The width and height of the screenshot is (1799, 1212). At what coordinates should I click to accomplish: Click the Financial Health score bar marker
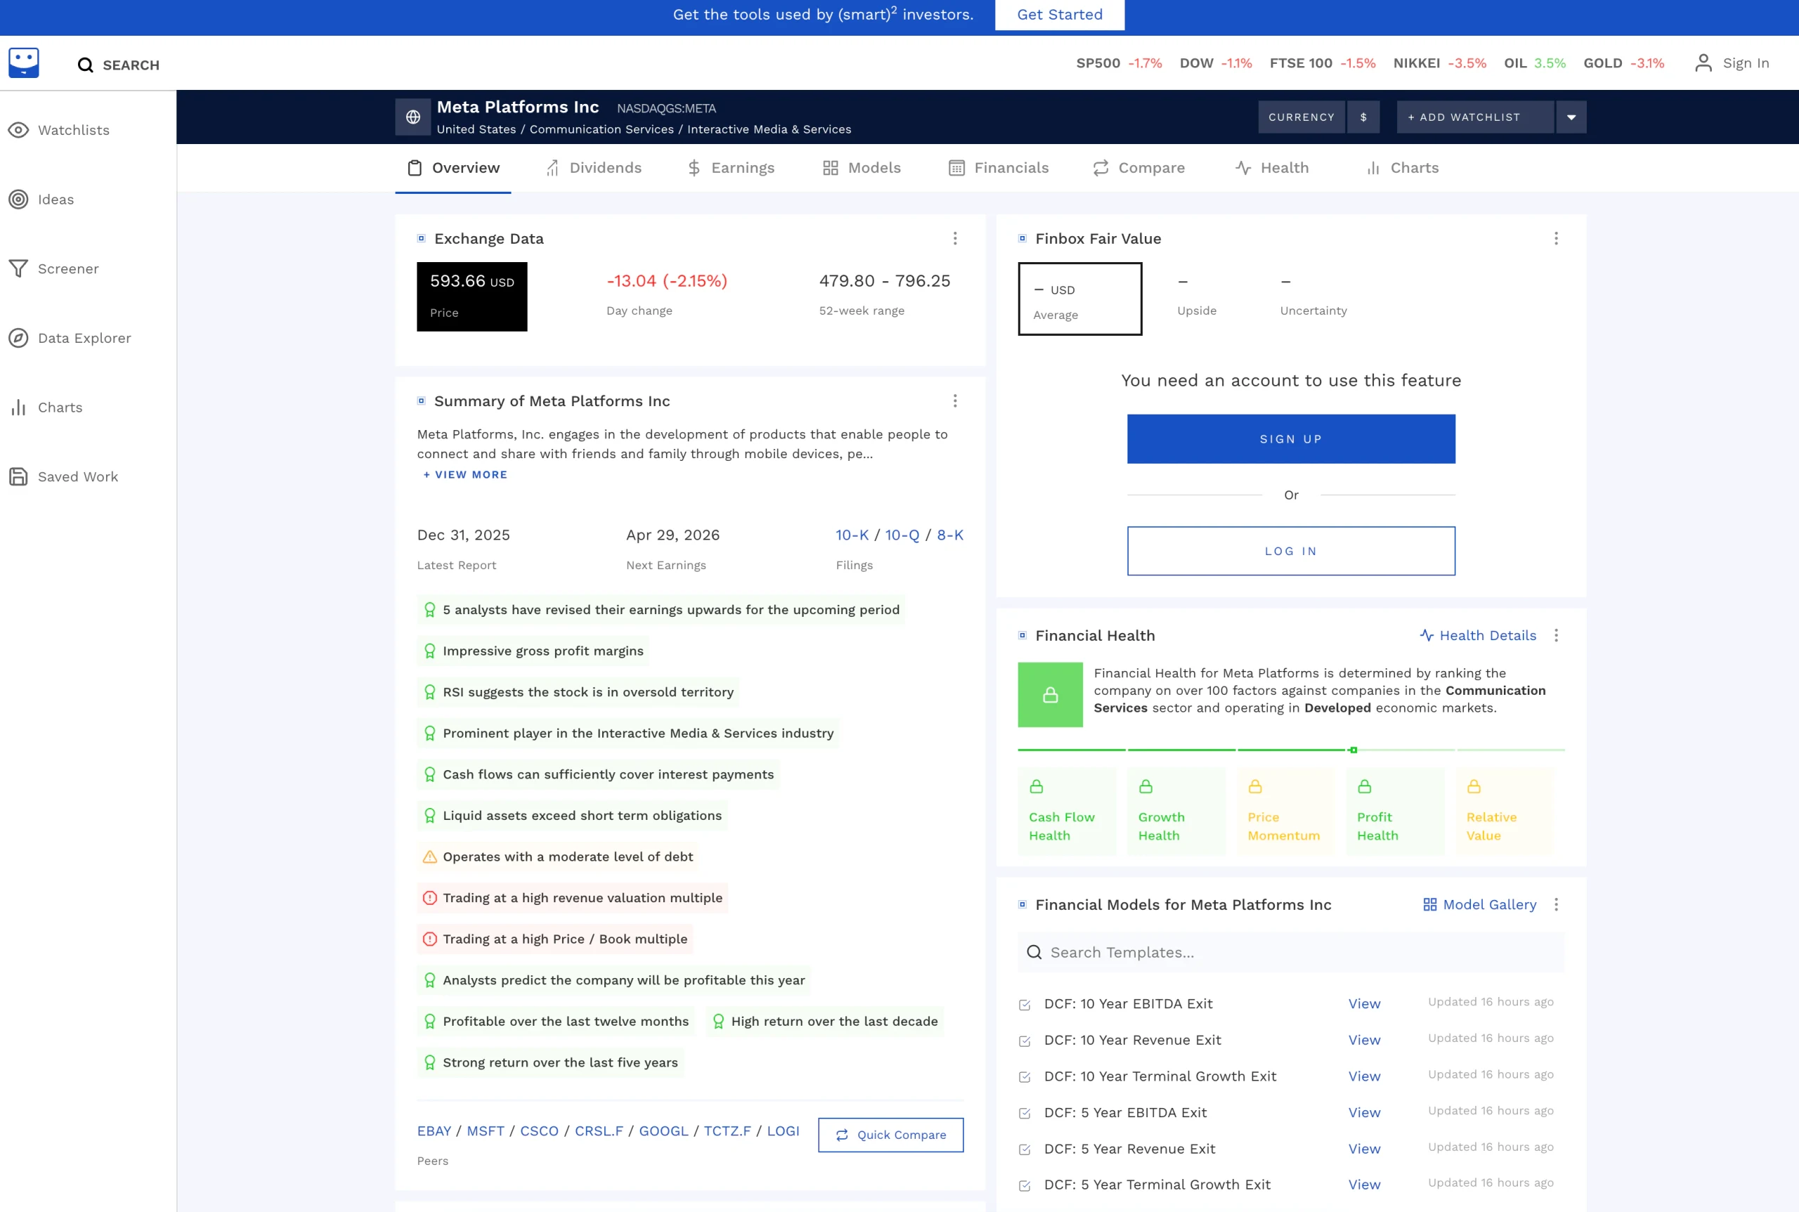(1353, 750)
